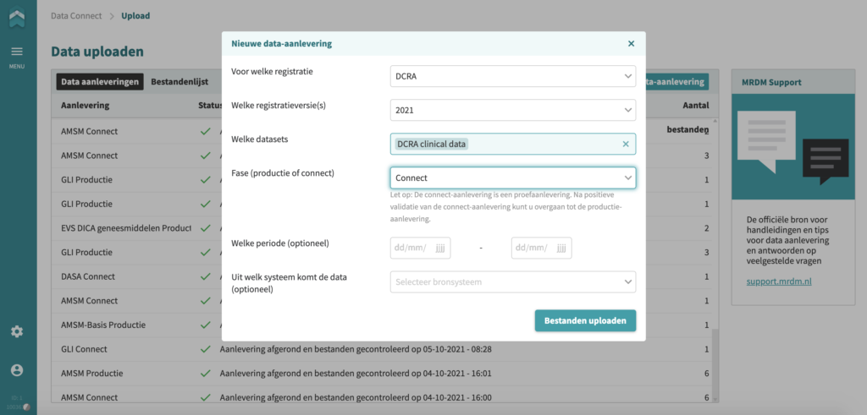
Task: Expand the Fase dropdown set to Connect
Action: pos(512,177)
